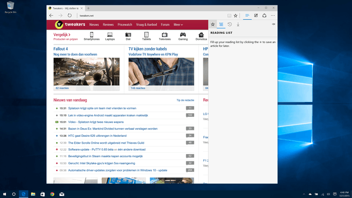The image size is (352, 198).
Task: Click the Vergelijk link
Action: click(62, 34)
